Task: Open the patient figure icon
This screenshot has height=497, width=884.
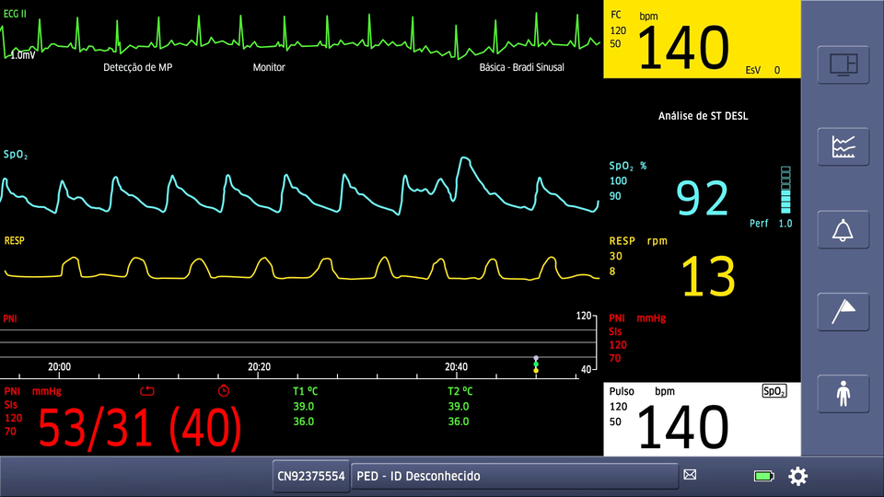Action: click(843, 393)
